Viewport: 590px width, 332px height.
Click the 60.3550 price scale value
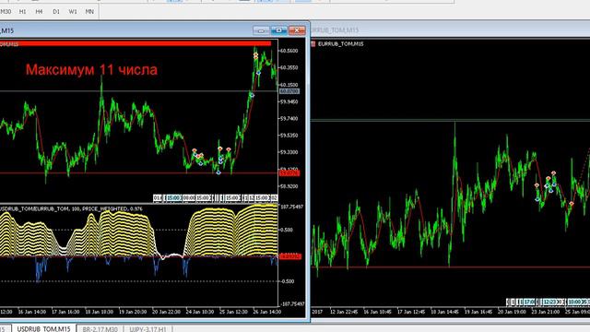pos(289,67)
